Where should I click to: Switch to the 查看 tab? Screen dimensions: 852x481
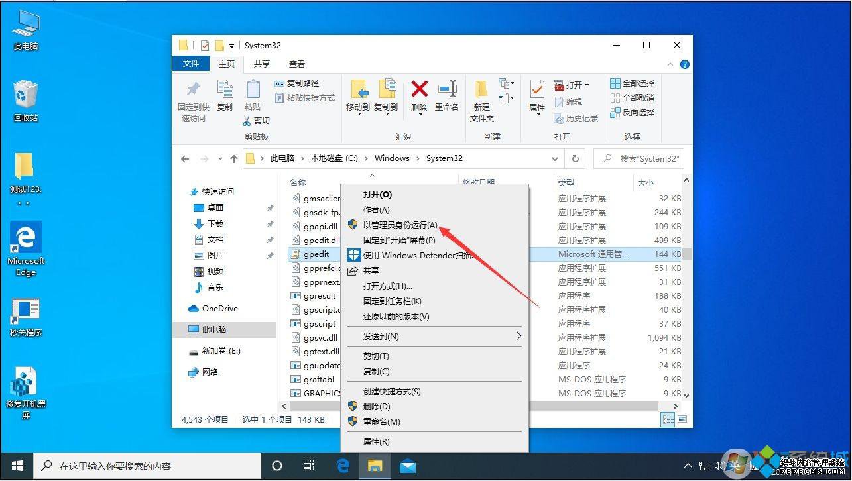point(297,64)
